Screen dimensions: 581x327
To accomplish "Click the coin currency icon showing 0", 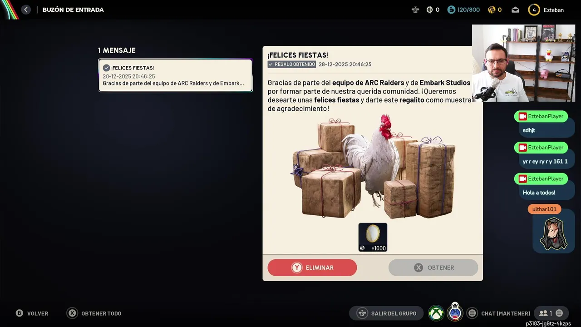I will click(429, 10).
